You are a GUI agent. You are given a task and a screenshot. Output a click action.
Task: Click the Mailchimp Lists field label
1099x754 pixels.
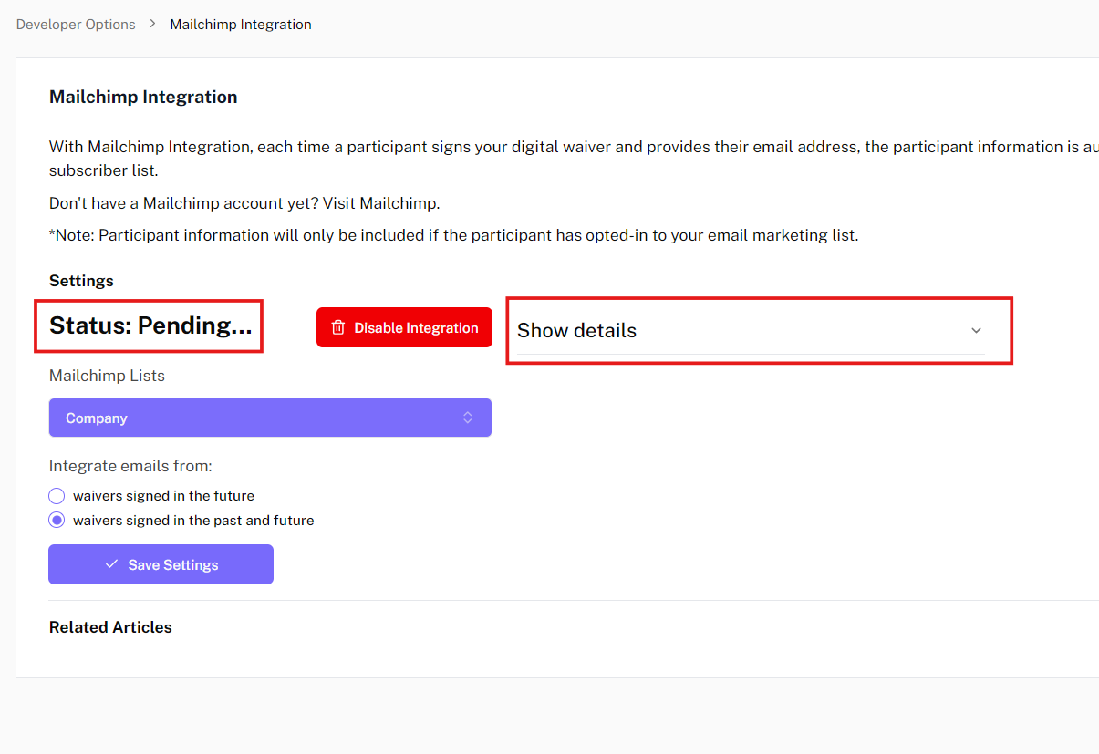click(x=107, y=376)
